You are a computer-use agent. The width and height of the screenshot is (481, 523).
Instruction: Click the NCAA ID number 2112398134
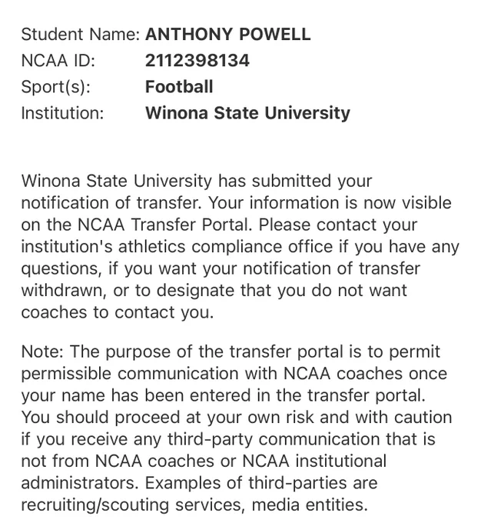197,60
